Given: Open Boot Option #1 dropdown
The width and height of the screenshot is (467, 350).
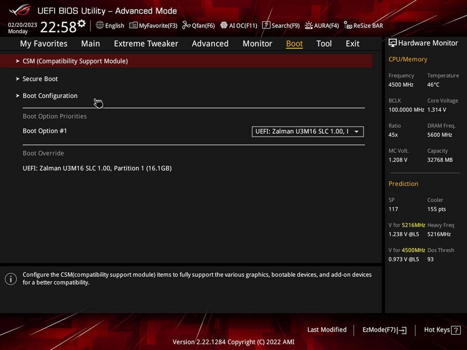Looking at the screenshot, I should coord(308,132).
